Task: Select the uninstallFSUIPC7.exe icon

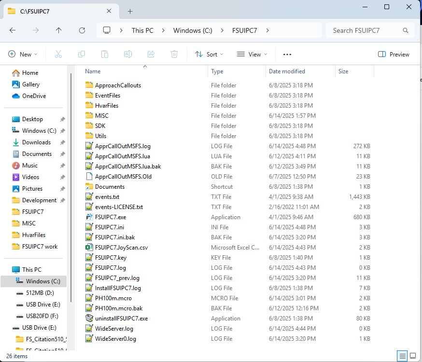Action: 89,319
